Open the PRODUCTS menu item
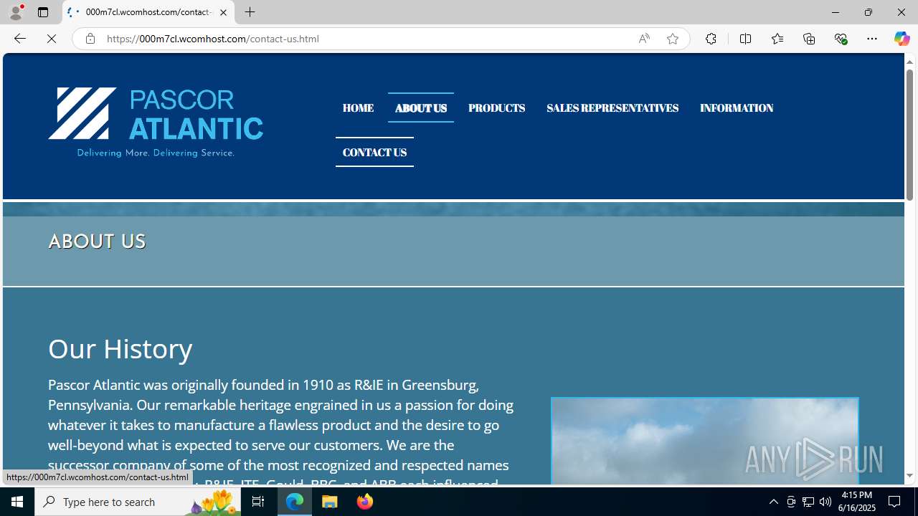 497,108
